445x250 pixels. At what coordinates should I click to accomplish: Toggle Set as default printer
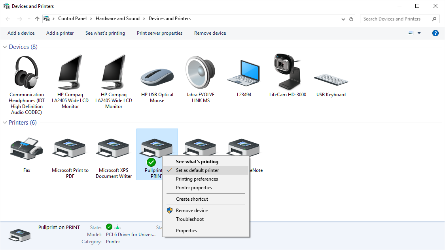(x=206, y=170)
